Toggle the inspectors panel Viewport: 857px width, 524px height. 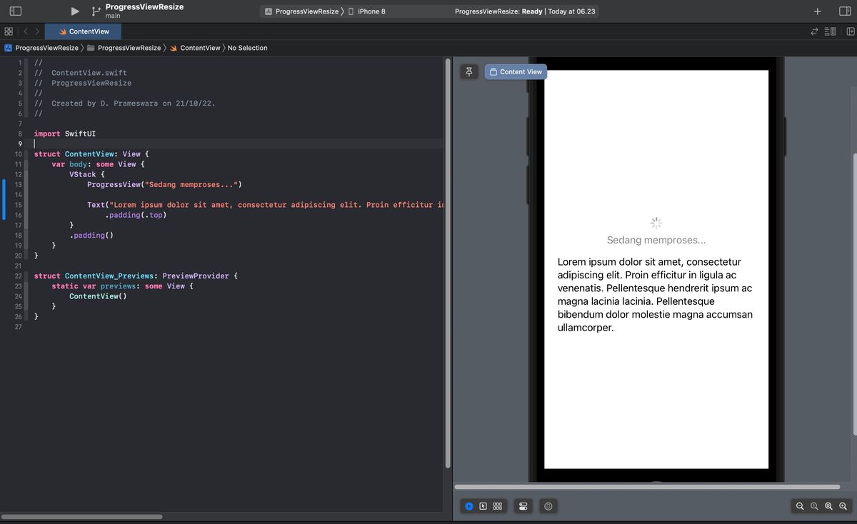845,11
